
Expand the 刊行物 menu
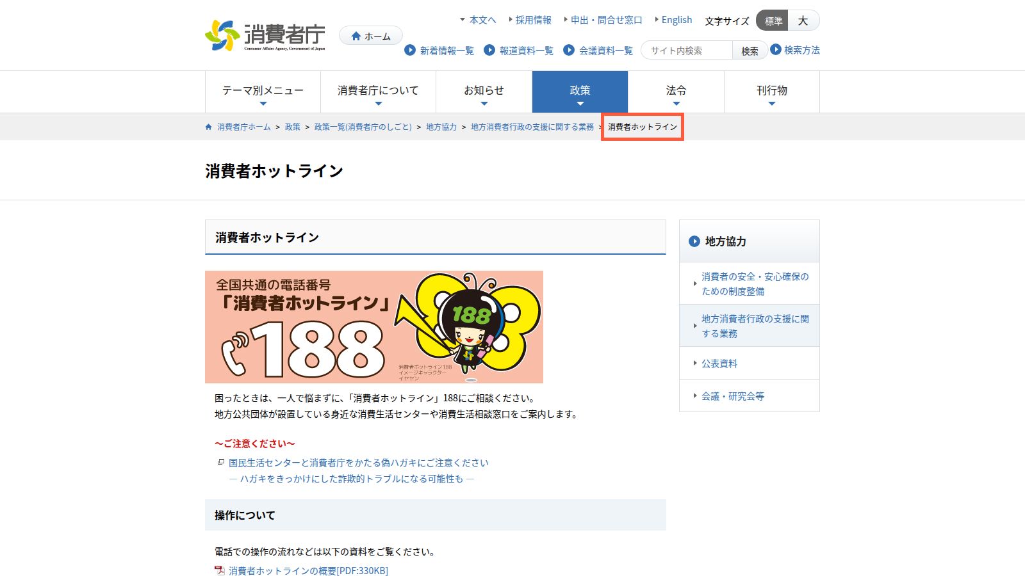[772, 92]
